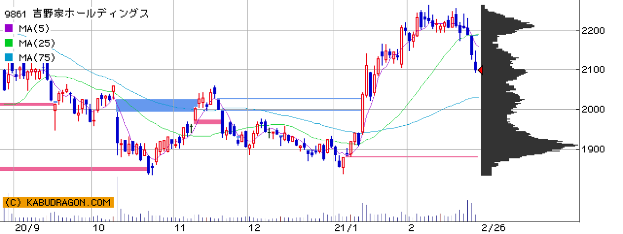Click the MA(75) legend label
This screenshot has height=234, width=623.
click(36, 57)
